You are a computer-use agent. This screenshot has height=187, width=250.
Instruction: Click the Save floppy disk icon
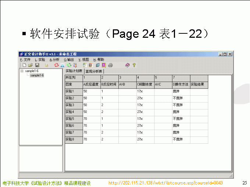coord(37,65)
